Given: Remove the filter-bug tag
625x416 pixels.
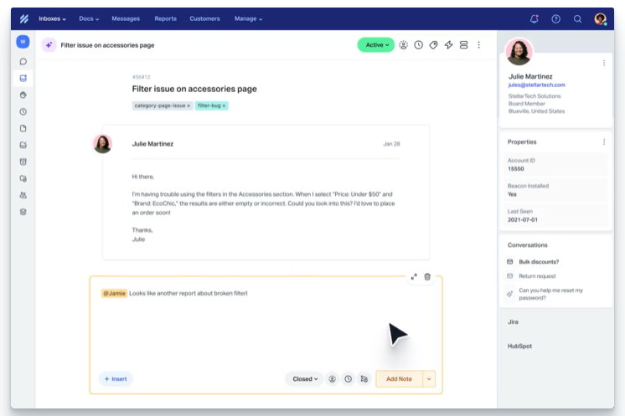Looking at the screenshot, I should click(x=224, y=106).
